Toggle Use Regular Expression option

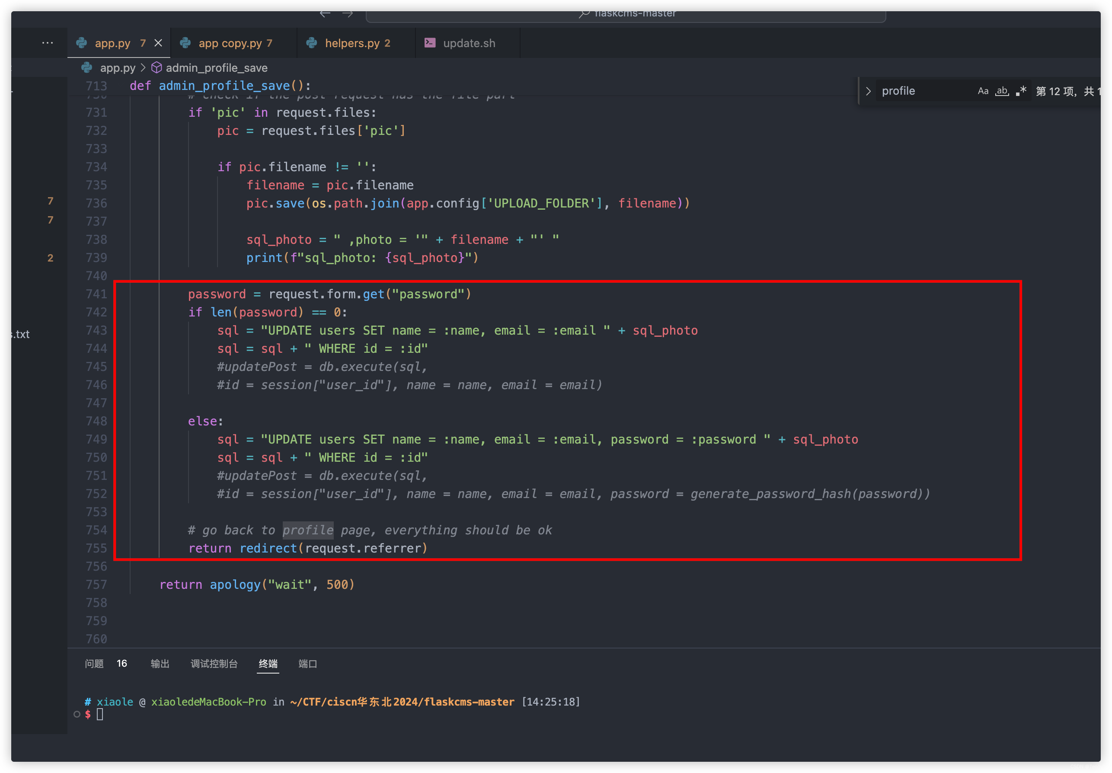pos(1021,91)
